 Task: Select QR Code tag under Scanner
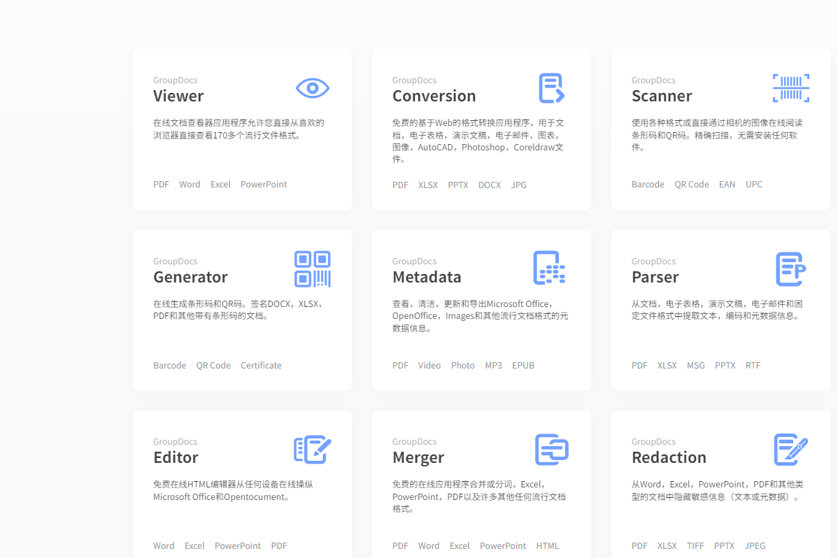(x=691, y=185)
